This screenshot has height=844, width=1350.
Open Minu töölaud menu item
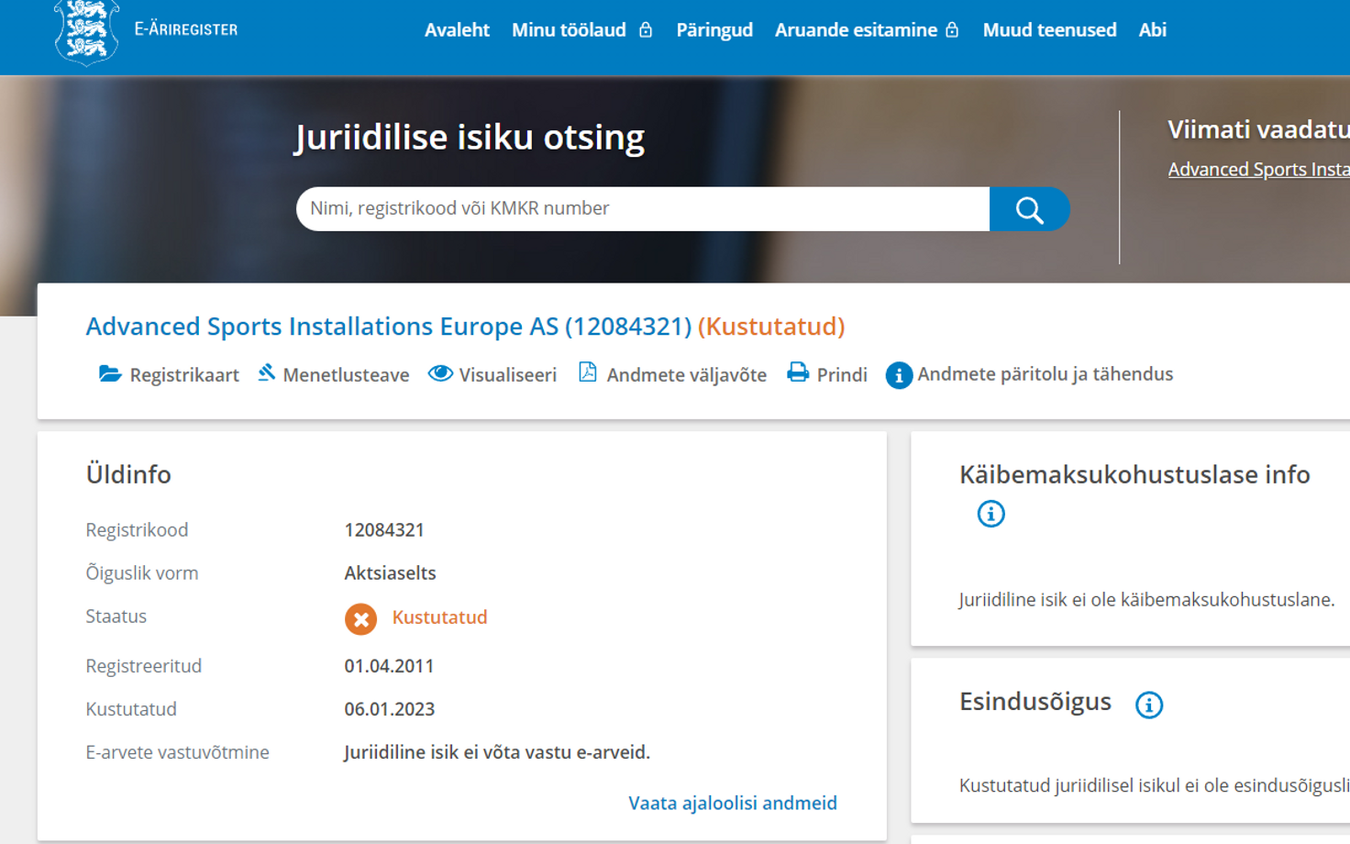coord(569,30)
